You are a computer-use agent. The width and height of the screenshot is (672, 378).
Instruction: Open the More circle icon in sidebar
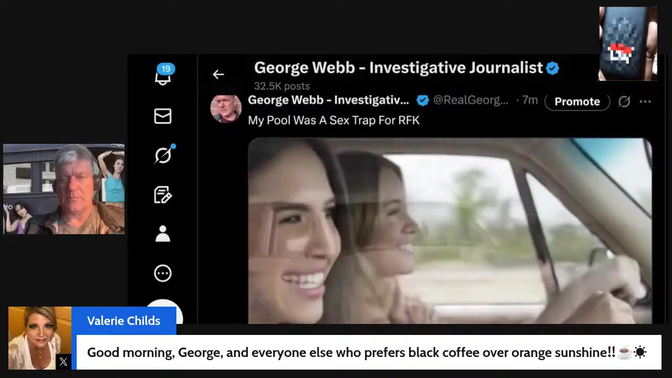163,273
